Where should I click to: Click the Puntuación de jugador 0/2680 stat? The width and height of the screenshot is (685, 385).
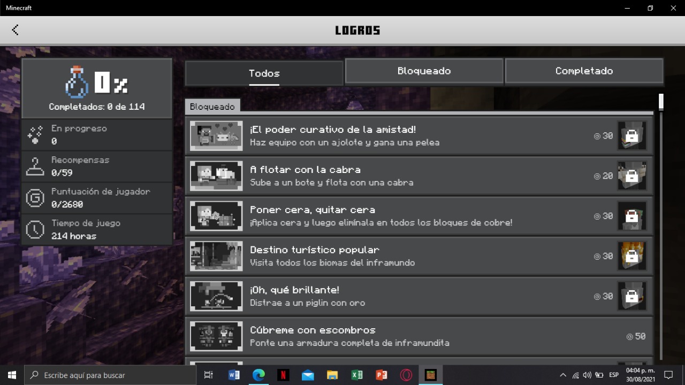tap(97, 198)
